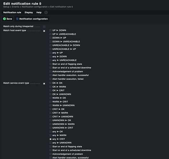Open the Notification rule menu
Image resolution: width=169 pixels, height=159 pixels.
click(x=12, y=12)
